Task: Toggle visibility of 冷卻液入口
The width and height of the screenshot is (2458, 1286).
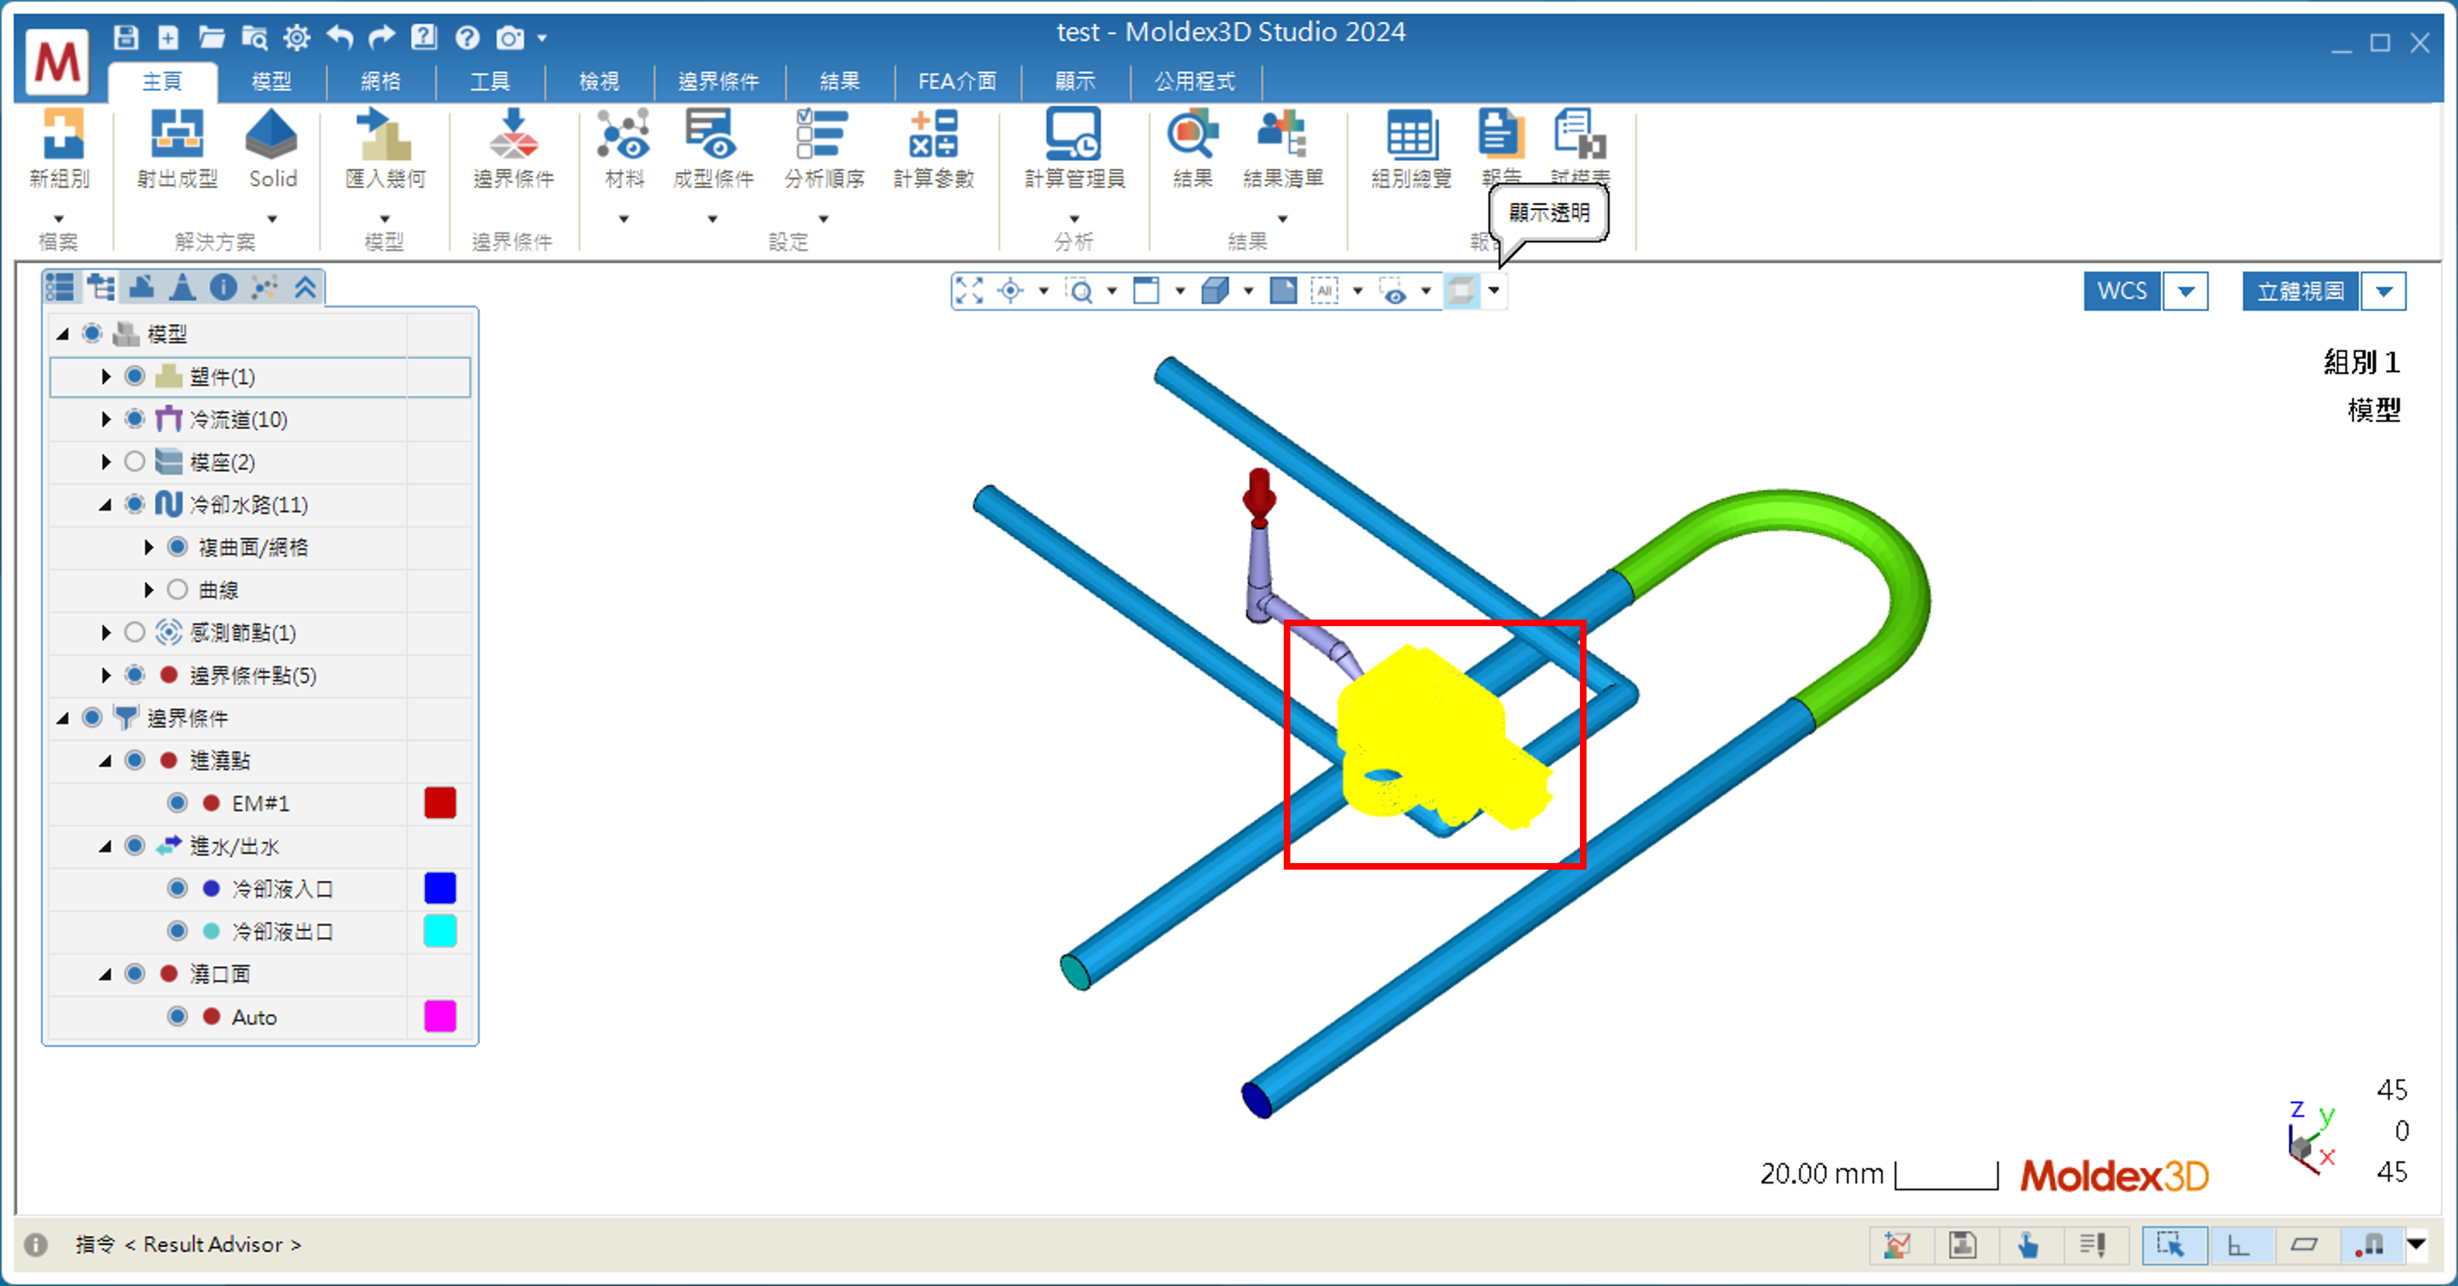Action: click(177, 889)
